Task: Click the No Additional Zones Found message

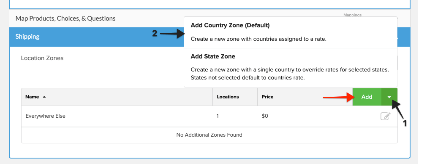Action: coord(209,135)
